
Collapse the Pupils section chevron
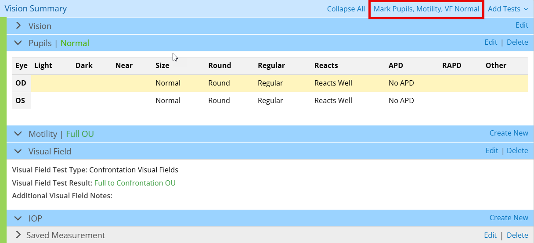(x=18, y=43)
